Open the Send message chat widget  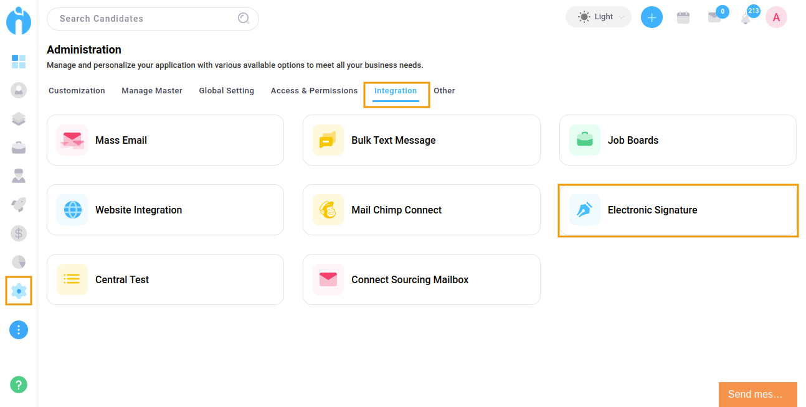coord(757,394)
